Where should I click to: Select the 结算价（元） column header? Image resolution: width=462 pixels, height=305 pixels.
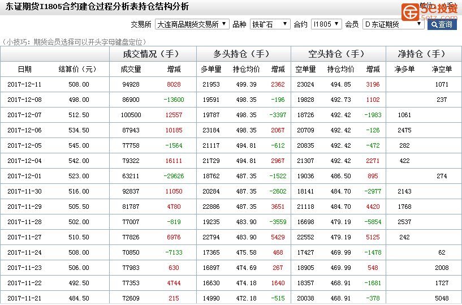click(77, 69)
